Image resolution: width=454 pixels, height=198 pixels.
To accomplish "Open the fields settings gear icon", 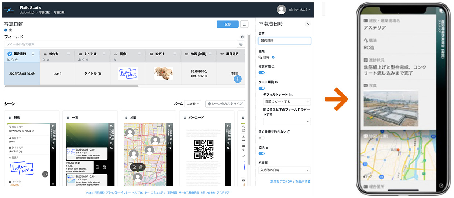I will [242, 37].
